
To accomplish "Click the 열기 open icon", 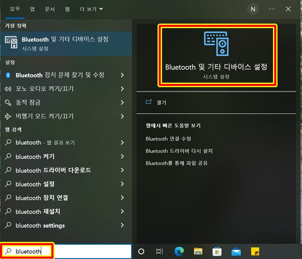I will (x=149, y=102).
